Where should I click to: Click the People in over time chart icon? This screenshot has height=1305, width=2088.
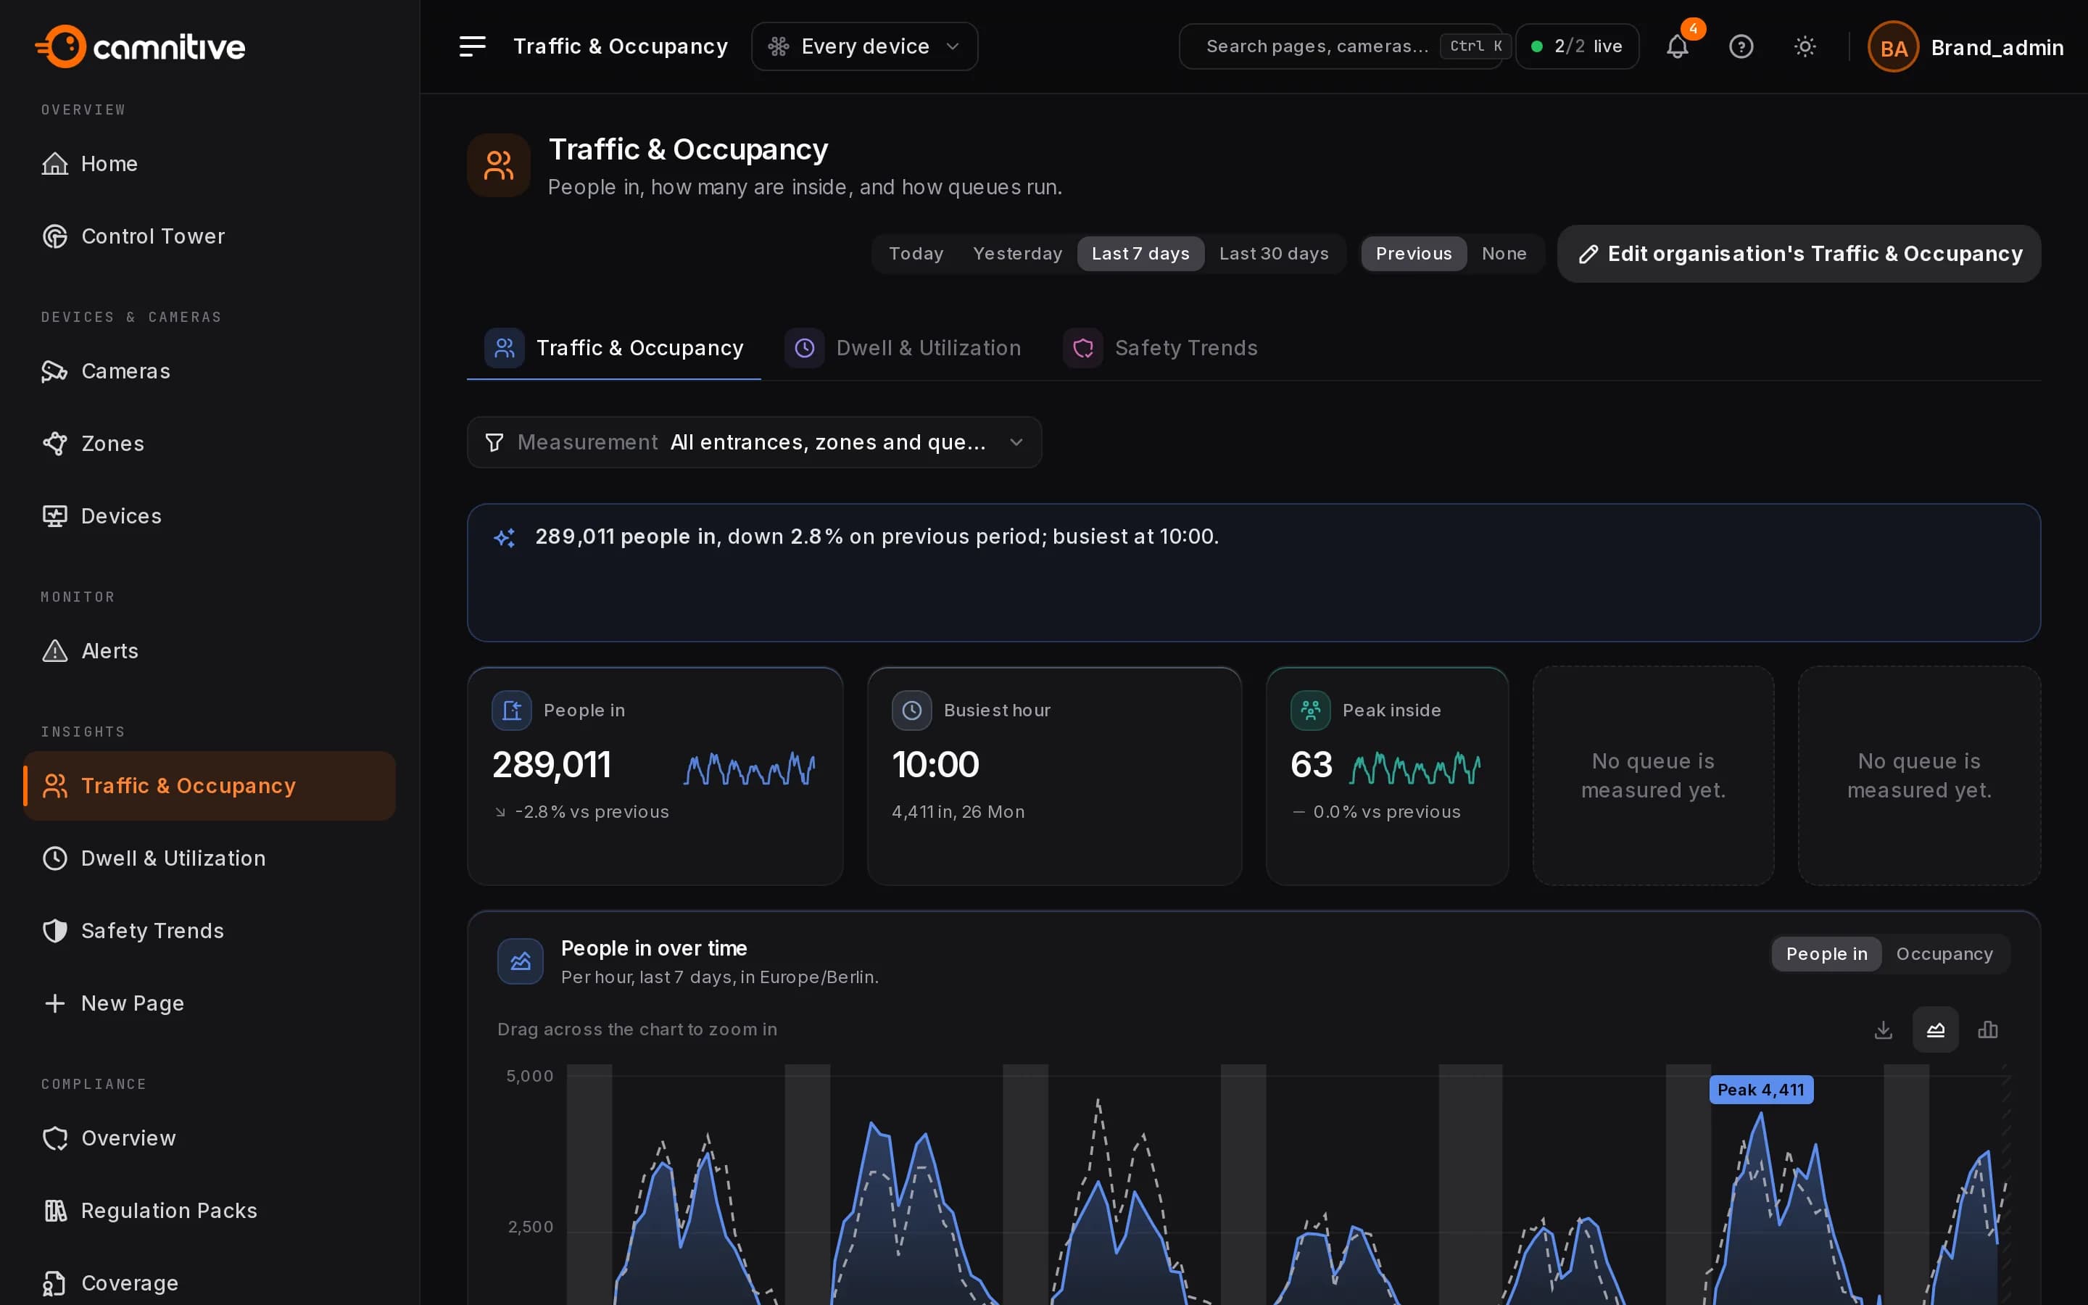[521, 961]
